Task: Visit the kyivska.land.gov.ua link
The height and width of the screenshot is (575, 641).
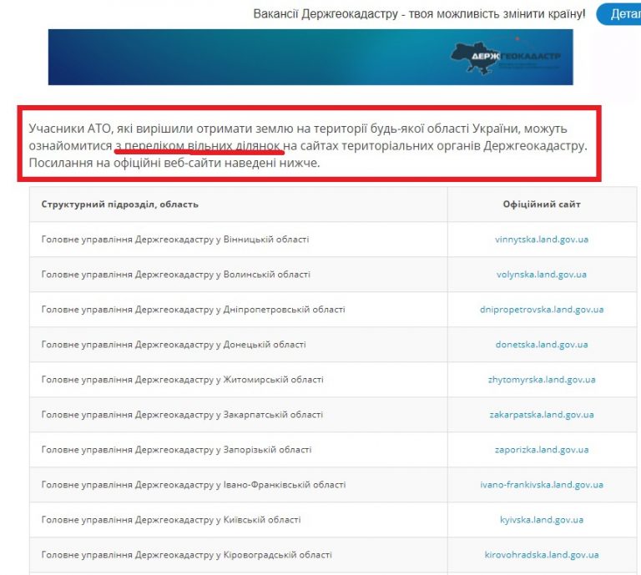Action: [x=541, y=520]
